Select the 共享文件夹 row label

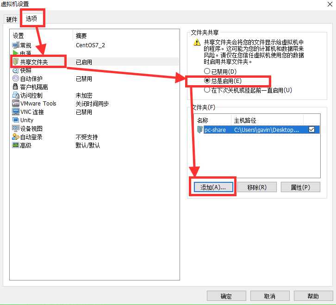(34, 62)
